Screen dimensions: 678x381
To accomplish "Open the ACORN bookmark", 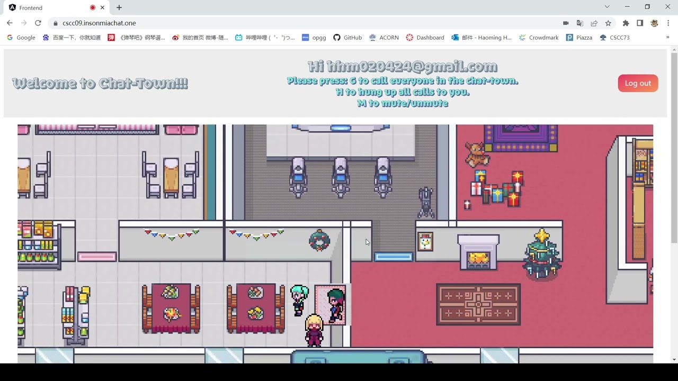I will (x=384, y=38).
